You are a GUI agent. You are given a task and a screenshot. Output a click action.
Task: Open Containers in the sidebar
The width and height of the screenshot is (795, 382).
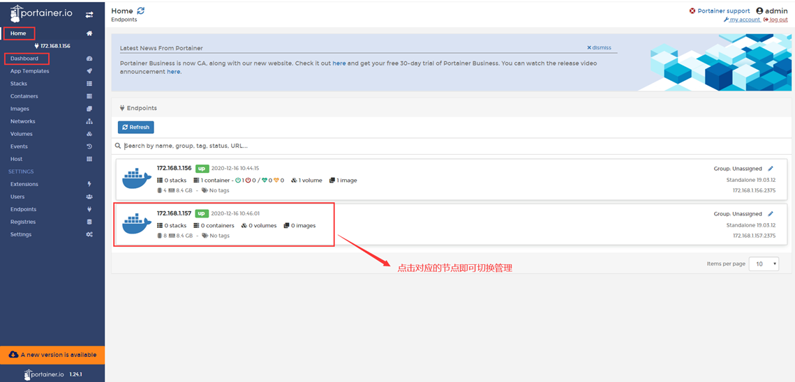click(x=24, y=96)
